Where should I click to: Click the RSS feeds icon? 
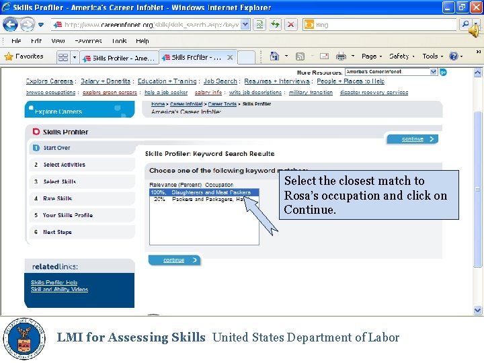click(x=300, y=56)
